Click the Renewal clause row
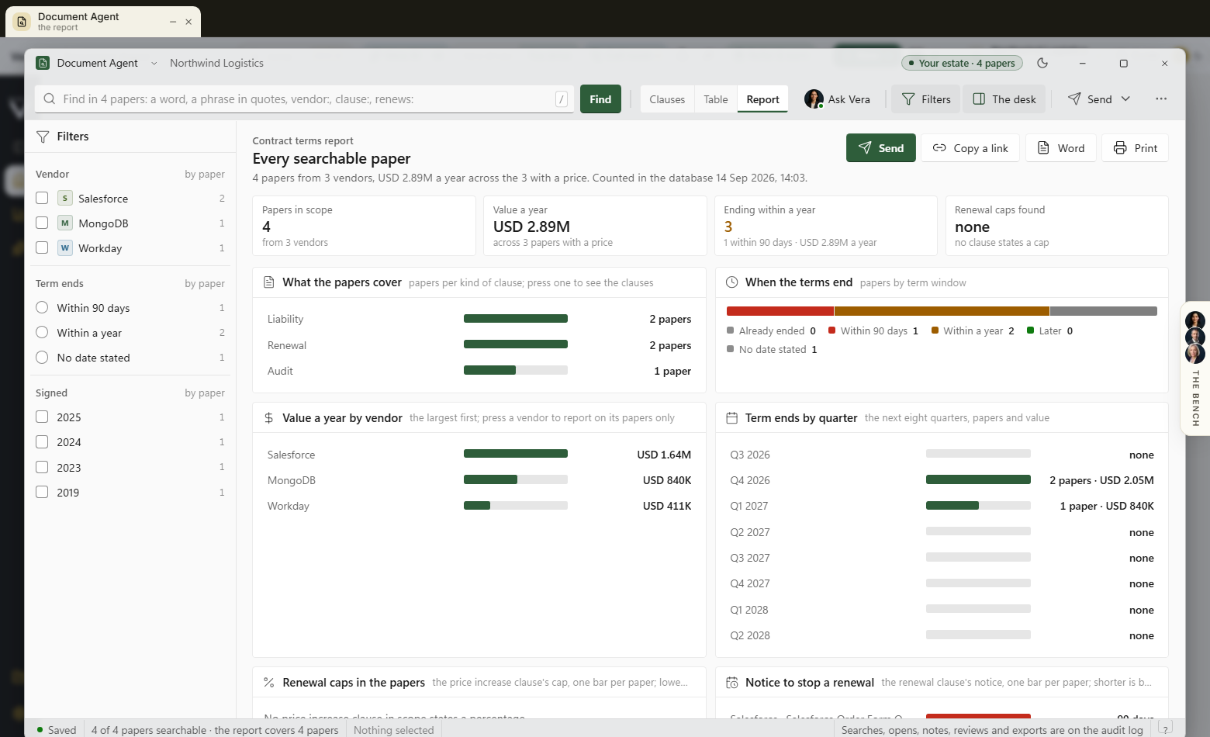This screenshot has height=737, width=1210. point(479,345)
